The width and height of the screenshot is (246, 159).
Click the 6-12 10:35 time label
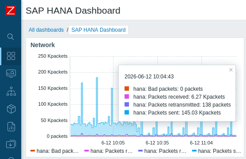[x=157, y=143]
